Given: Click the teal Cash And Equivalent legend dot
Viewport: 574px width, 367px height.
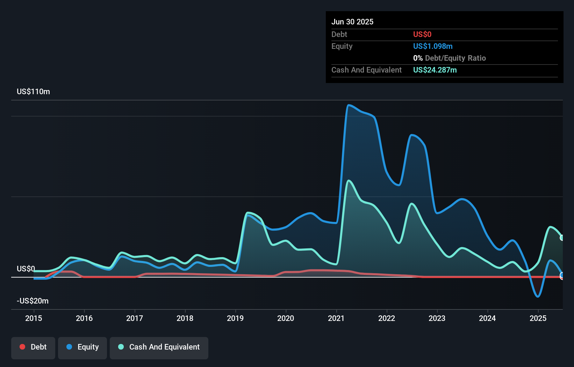Looking at the screenshot, I should (x=121, y=347).
